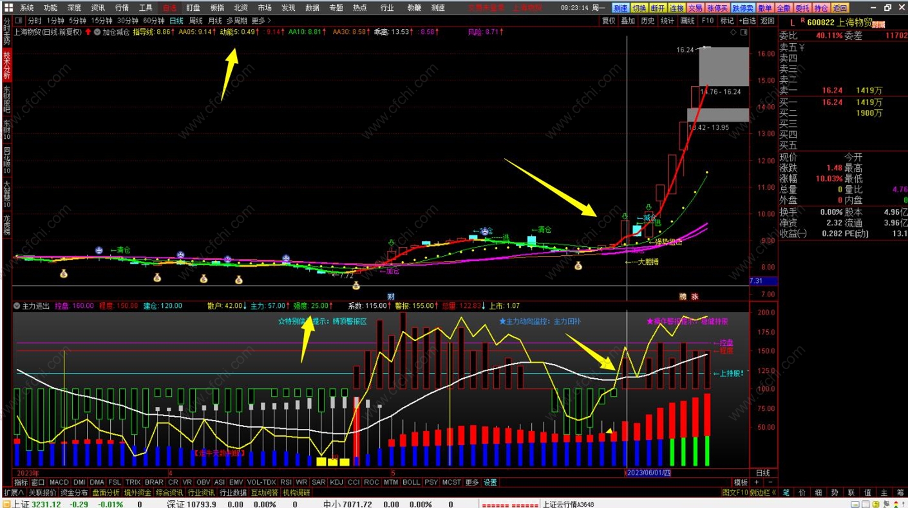Open the 功能 menu

[x=50, y=8]
